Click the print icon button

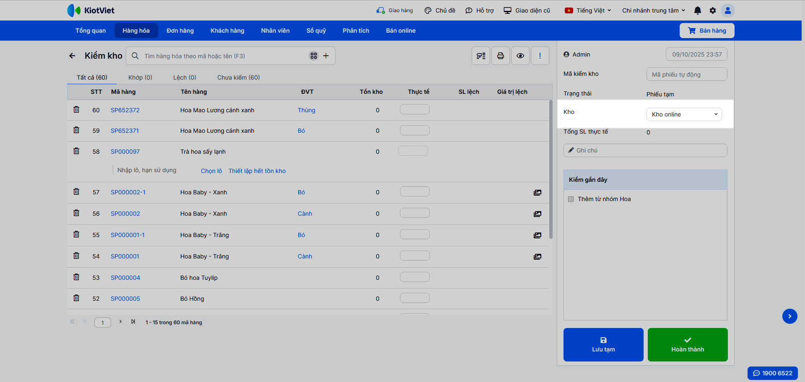tap(501, 56)
